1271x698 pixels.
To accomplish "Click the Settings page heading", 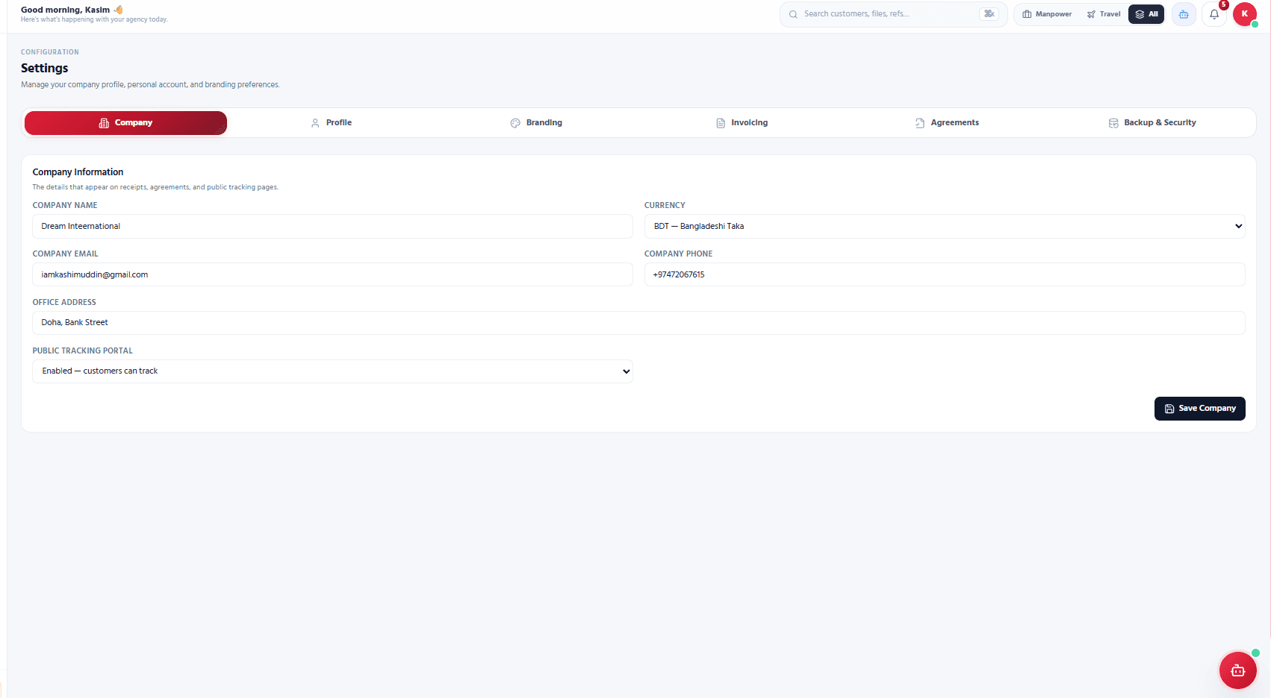I will (44, 68).
